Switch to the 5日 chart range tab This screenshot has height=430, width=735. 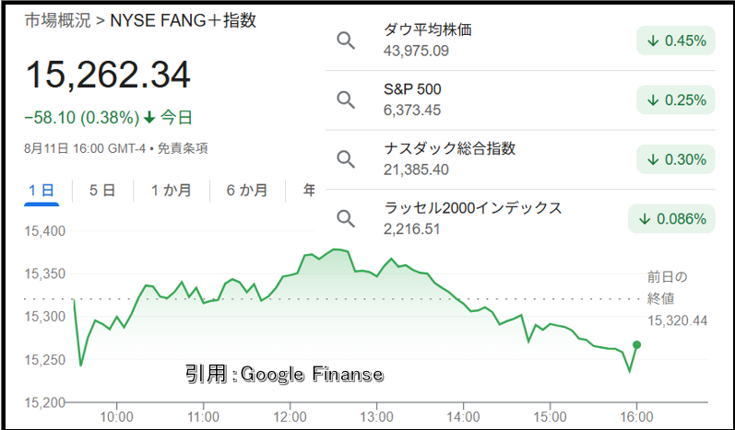pyautogui.click(x=102, y=191)
